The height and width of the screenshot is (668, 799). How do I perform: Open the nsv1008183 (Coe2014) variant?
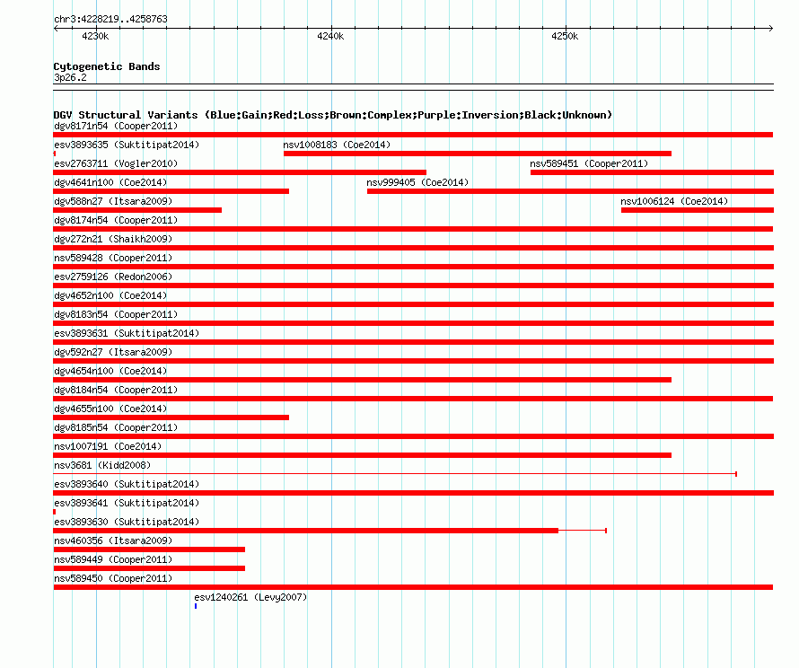click(337, 145)
